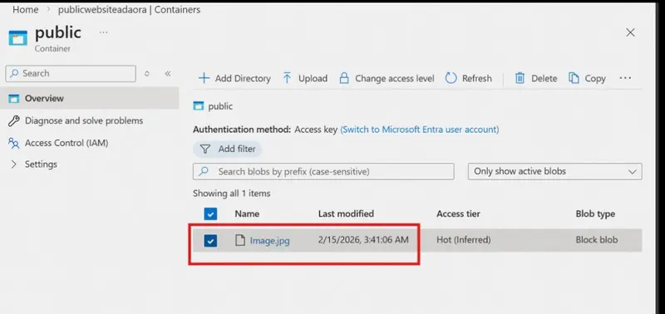Click the Refresh button label

477,78
